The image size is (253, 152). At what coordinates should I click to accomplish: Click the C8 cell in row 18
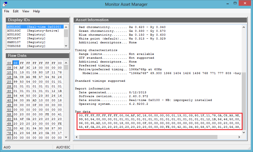point(22,77)
